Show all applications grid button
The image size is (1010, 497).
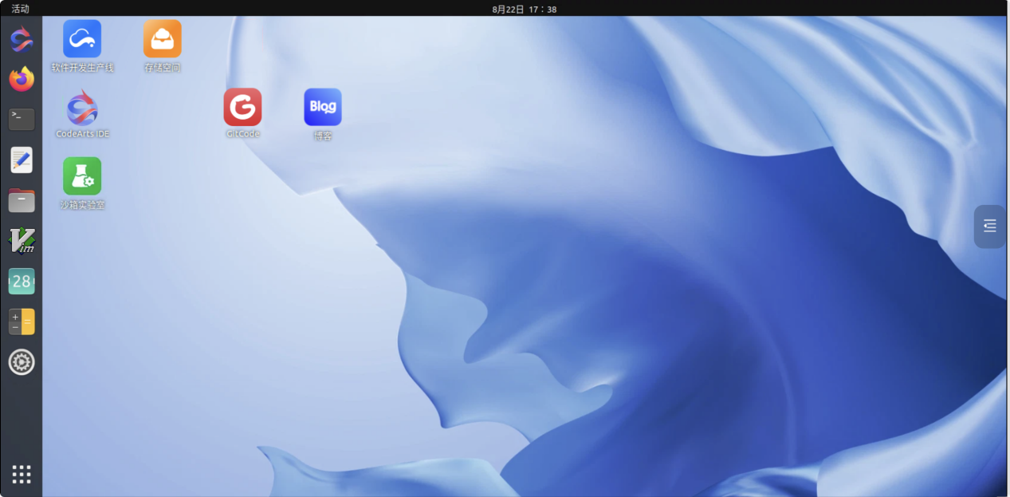coord(22,474)
